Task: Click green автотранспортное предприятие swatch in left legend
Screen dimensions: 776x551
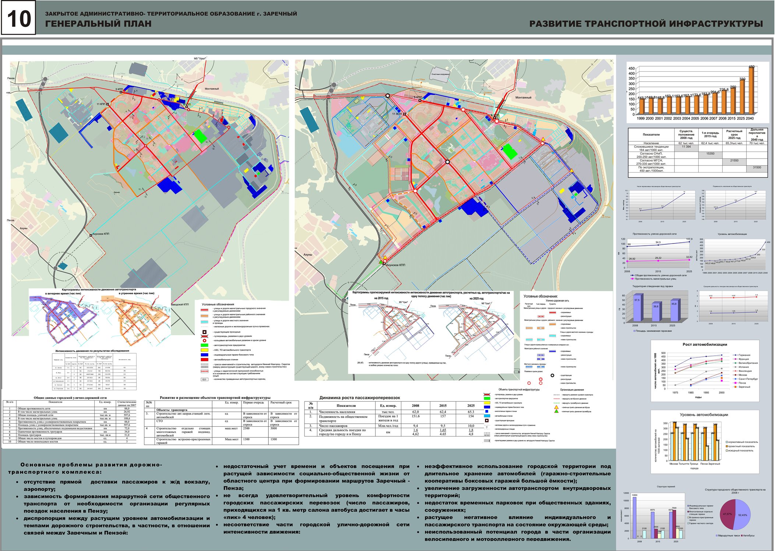Action: point(204,345)
